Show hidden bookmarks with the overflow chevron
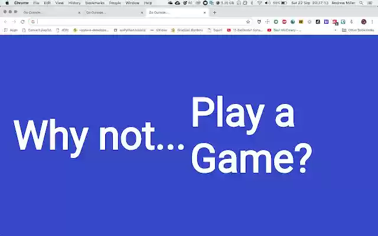The width and height of the screenshot is (378, 236). pyautogui.click(x=335, y=30)
